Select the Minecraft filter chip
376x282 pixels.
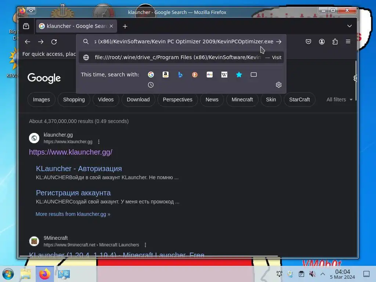coord(242,100)
